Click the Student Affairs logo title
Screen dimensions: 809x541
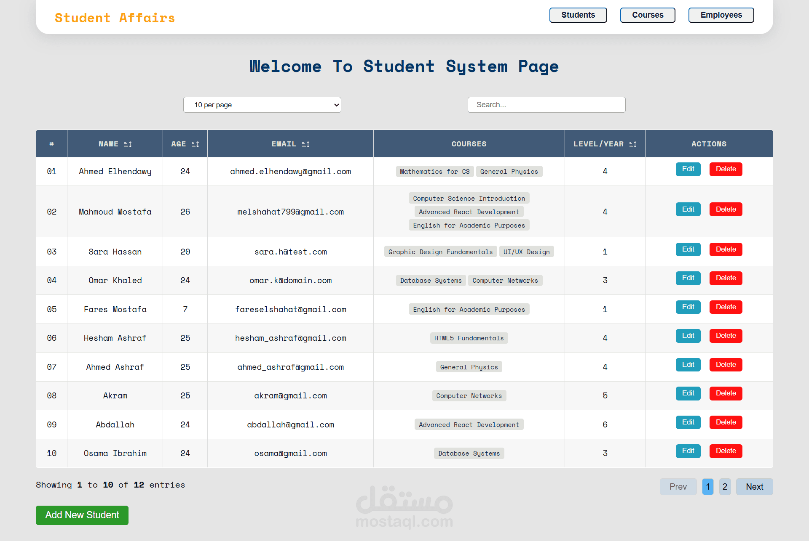coord(115,18)
